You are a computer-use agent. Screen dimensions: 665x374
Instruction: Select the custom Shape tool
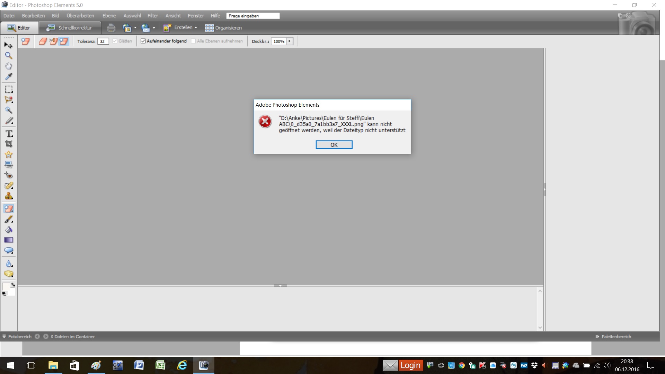pos(9,250)
